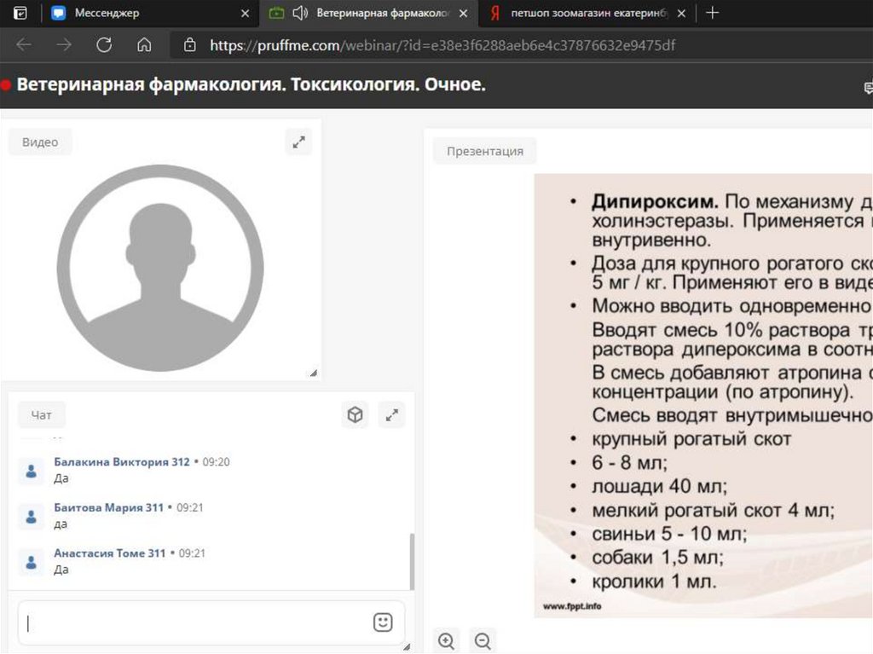The image size is (873, 654).
Task: Zoom in on the presentation
Action: coord(446,640)
